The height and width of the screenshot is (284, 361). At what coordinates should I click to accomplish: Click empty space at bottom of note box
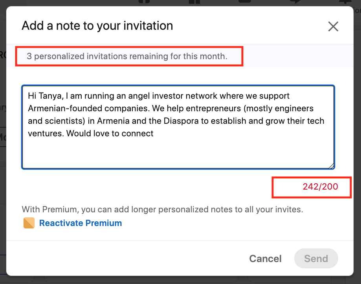pyautogui.click(x=177, y=155)
